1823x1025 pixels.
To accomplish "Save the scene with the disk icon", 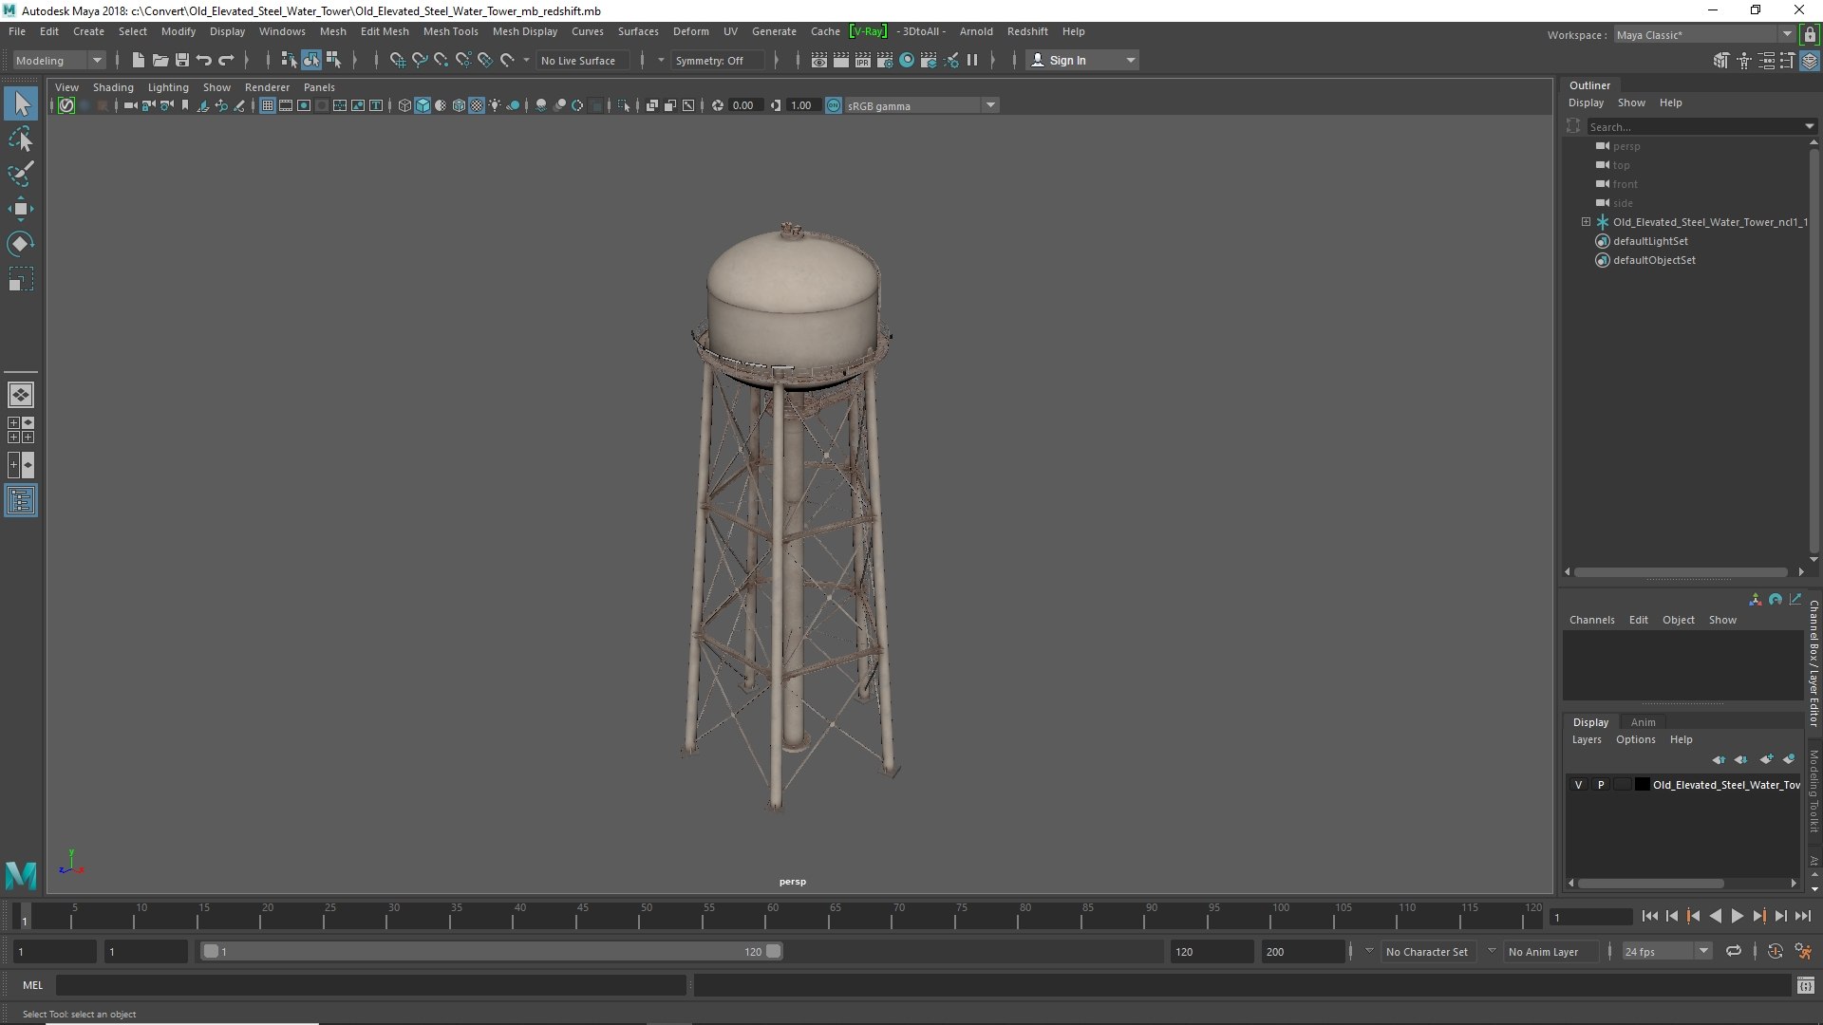I will (182, 60).
